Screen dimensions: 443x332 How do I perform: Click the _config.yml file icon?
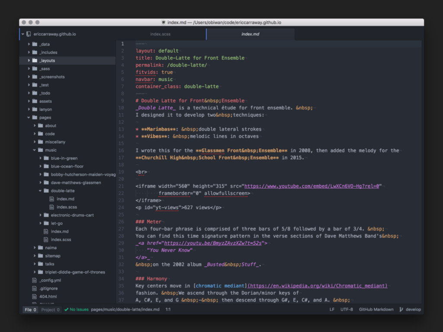point(35,280)
